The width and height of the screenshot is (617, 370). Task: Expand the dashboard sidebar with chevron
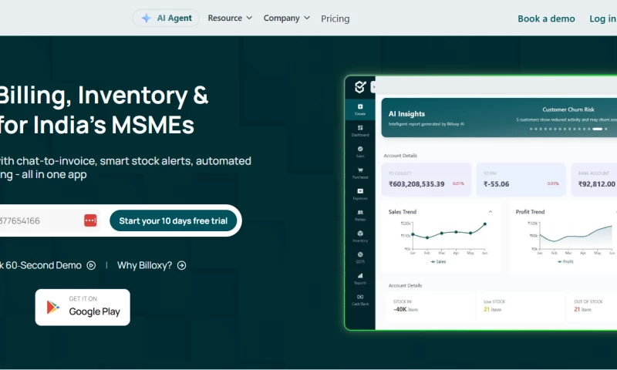pyautogui.click(x=373, y=87)
